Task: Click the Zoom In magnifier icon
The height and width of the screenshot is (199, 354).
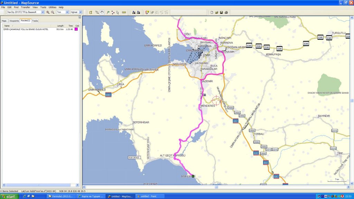Action: pyautogui.click(x=48, y=12)
